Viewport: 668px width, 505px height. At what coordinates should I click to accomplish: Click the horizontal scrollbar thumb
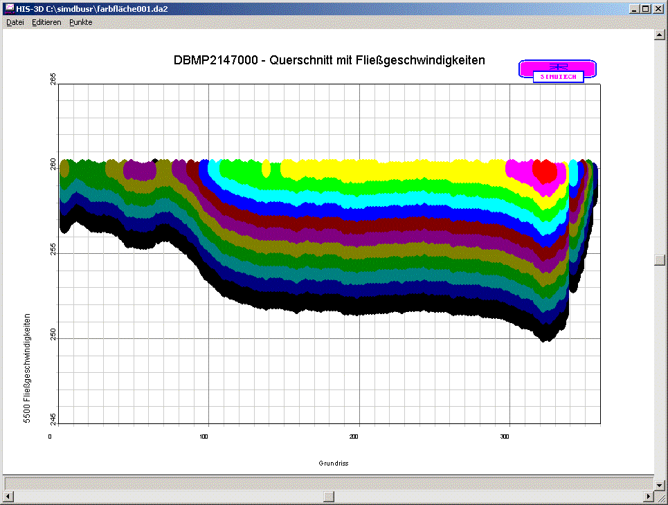(x=329, y=497)
